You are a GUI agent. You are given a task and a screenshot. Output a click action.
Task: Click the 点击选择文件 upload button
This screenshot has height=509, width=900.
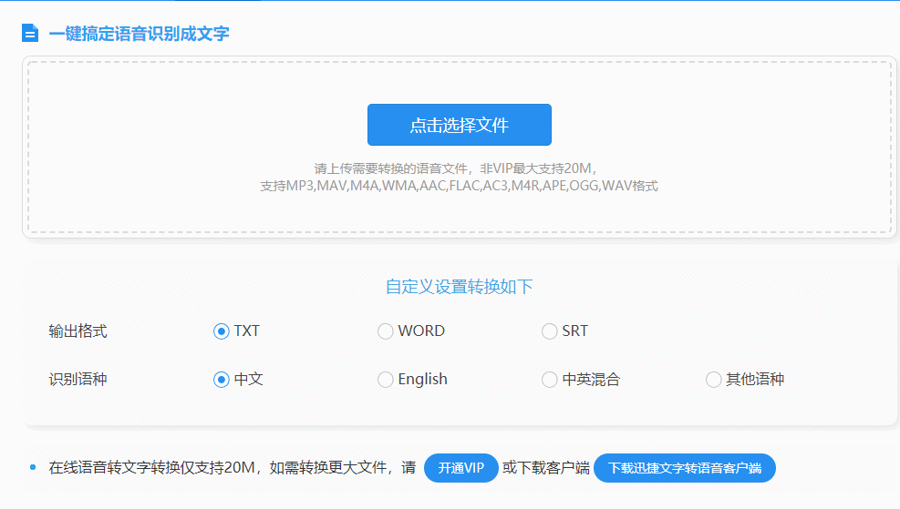point(460,125)
